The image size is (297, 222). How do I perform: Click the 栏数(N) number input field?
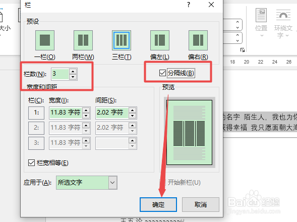60,74
